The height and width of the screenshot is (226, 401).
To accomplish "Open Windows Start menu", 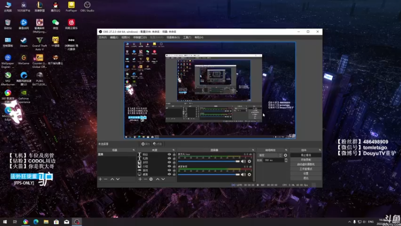I will pos(5,221).
